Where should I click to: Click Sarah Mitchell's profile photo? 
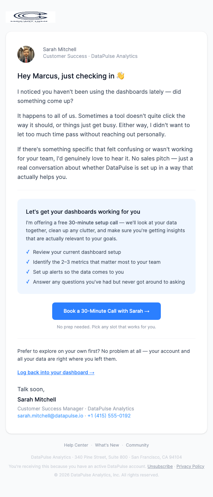tap(25, 54)
